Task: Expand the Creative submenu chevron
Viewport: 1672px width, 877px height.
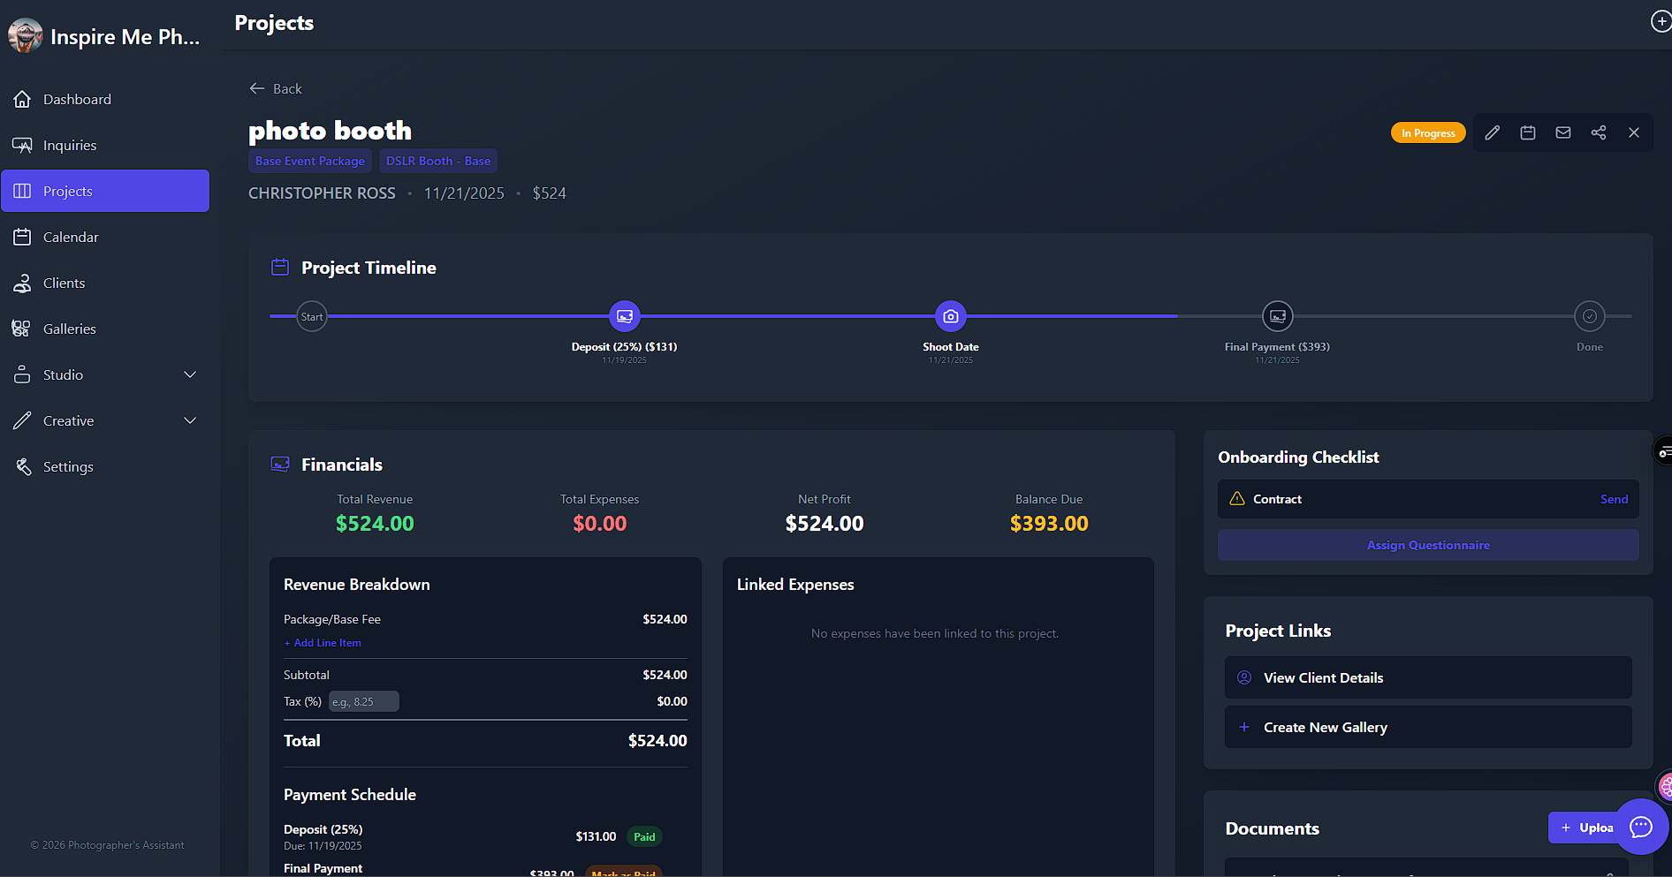Action: (x=190, y=420)
